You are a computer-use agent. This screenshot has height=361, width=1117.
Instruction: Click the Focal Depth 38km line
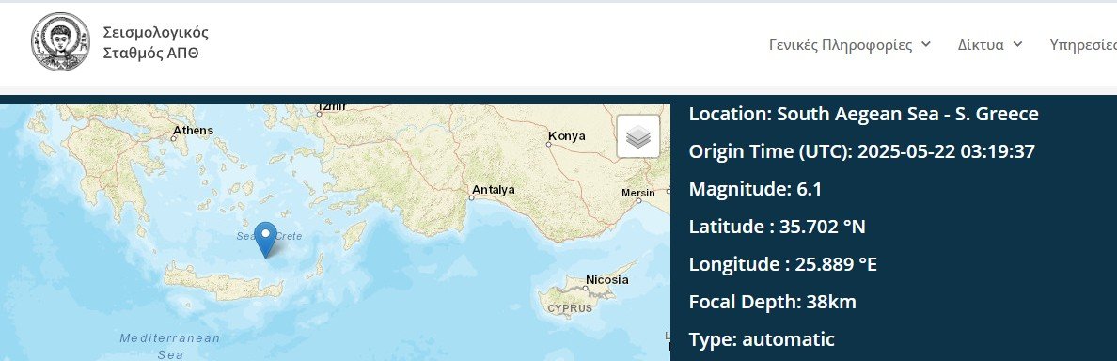(x=772, y=302)
